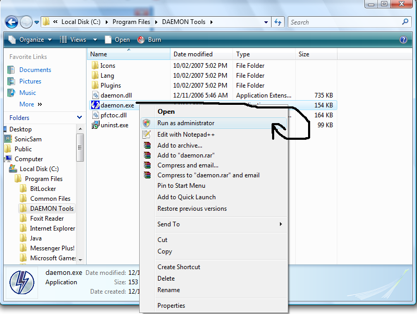Choose Run as administrator
This screenshot has height=314, width=417.
[214, 123]
